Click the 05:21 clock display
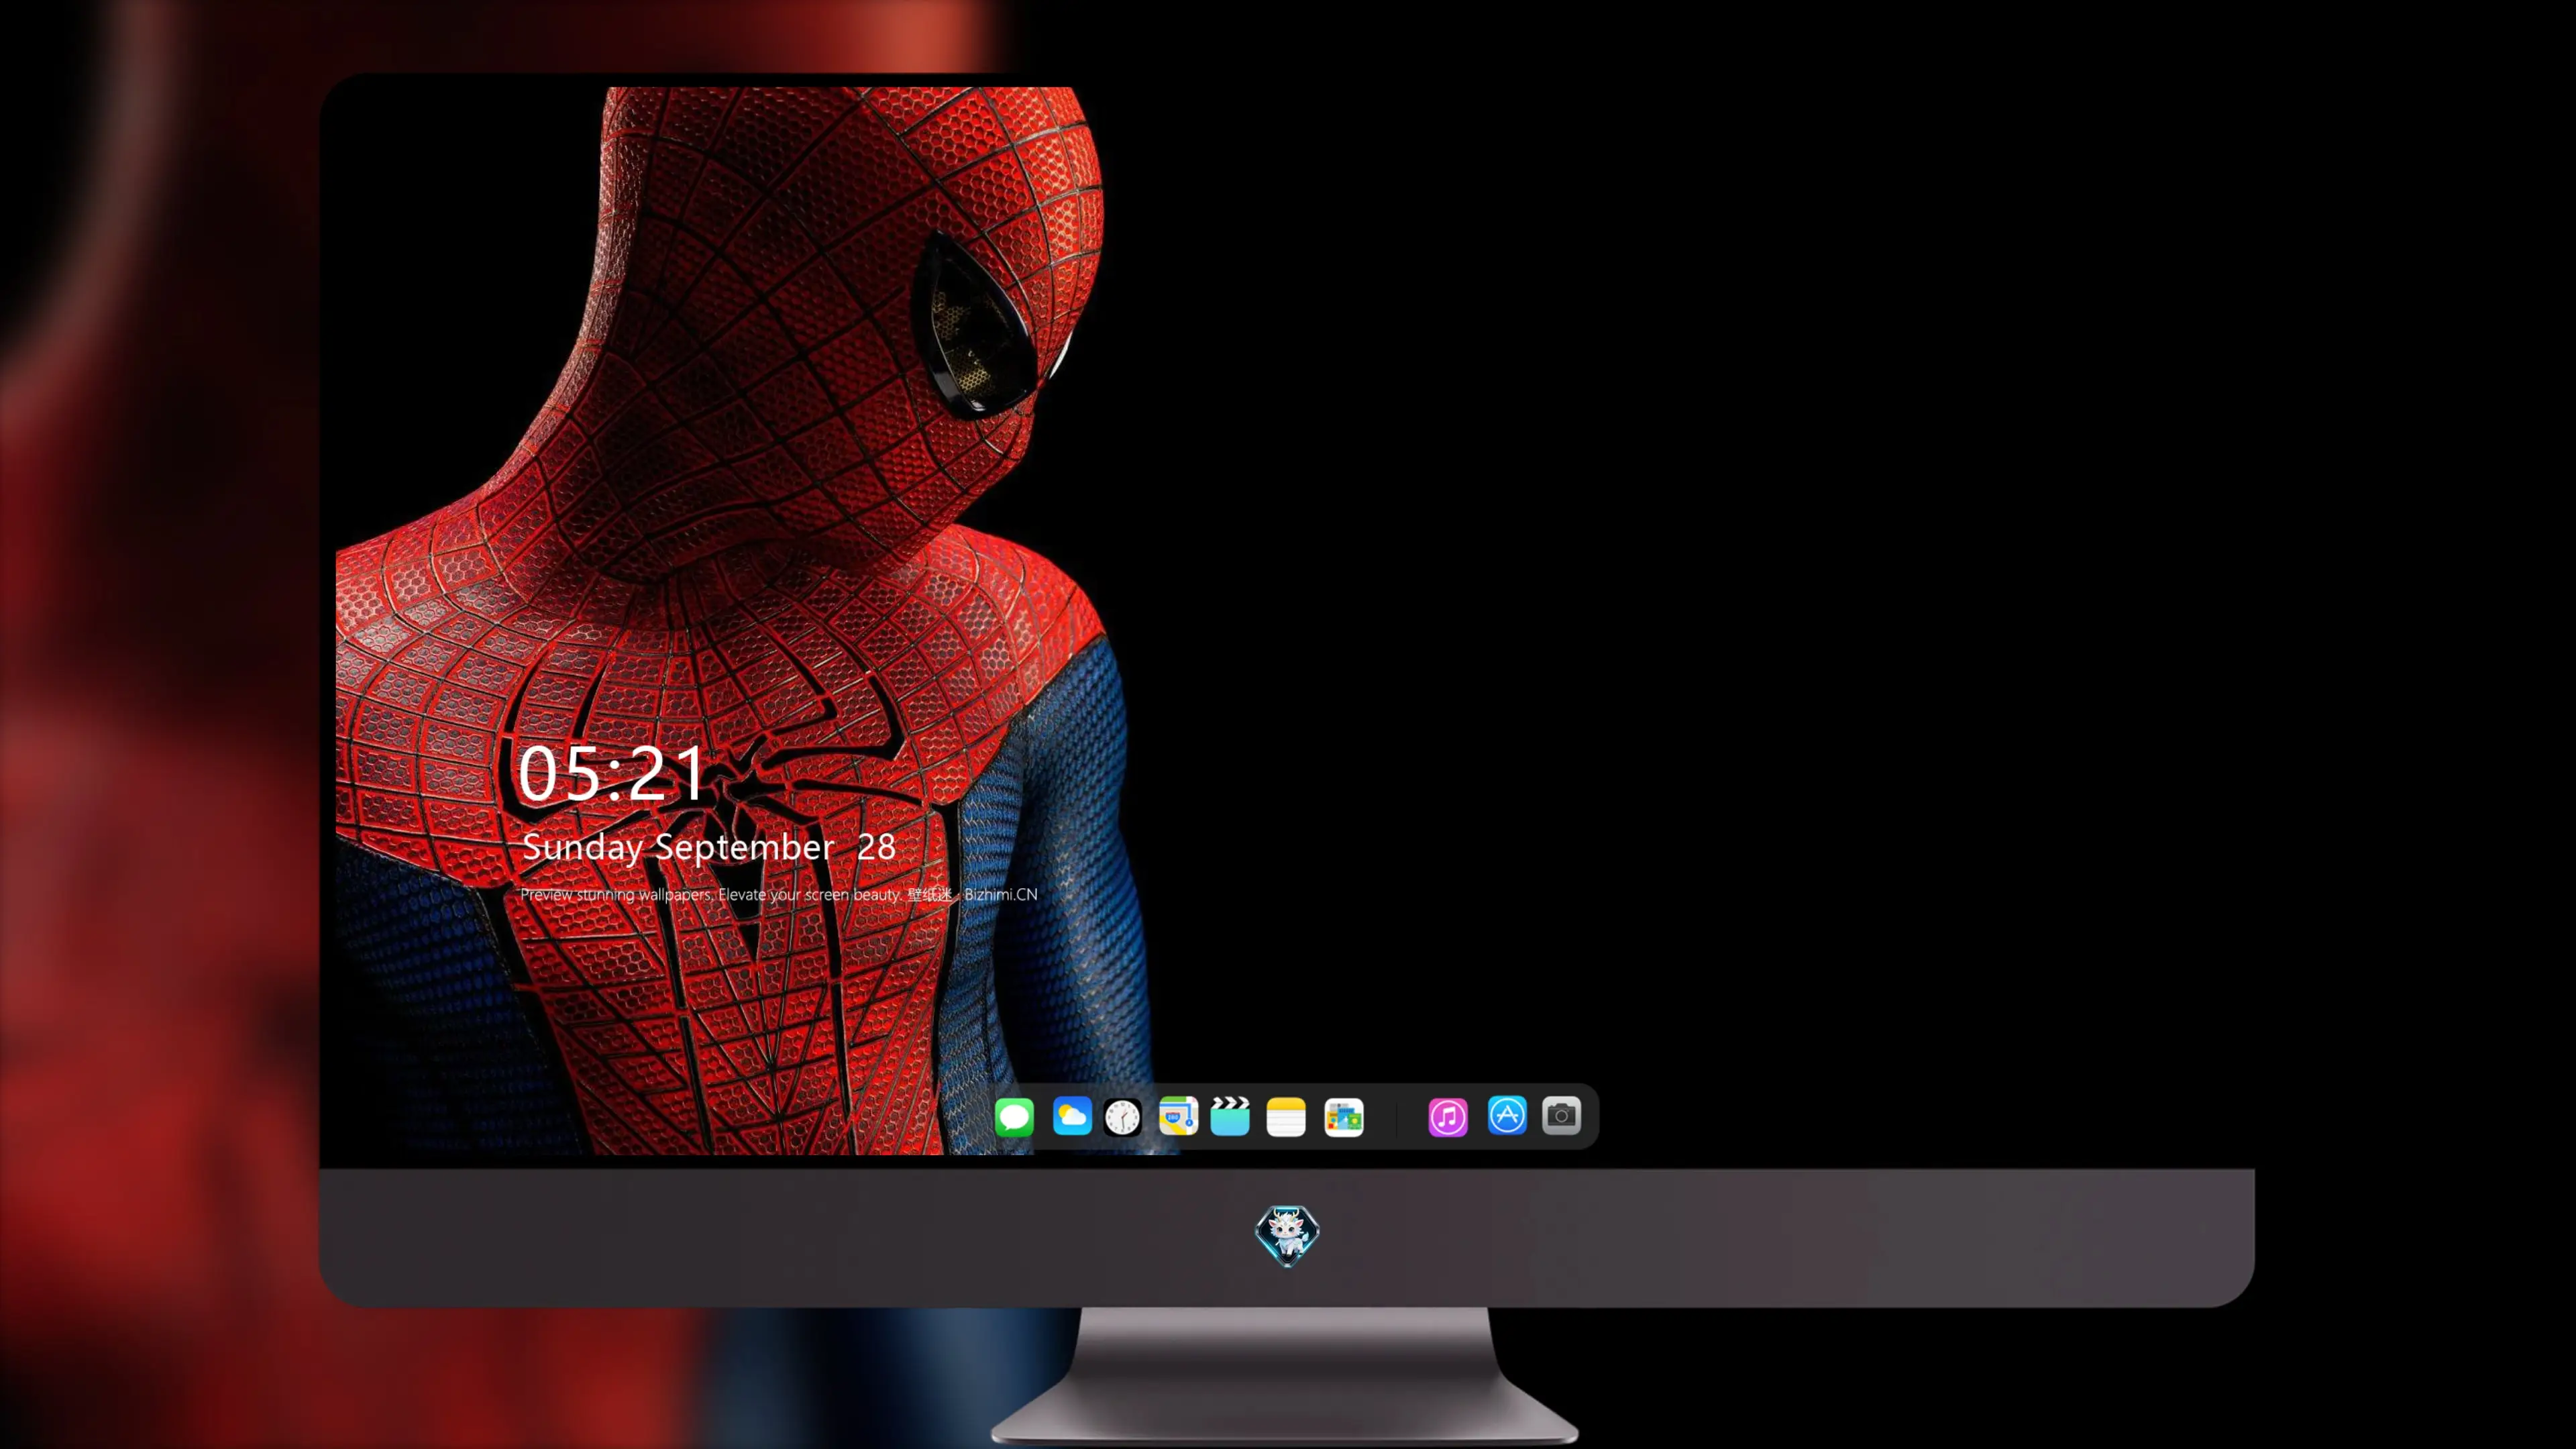Screen dimensions: 2576x1449 pos(612,773)
